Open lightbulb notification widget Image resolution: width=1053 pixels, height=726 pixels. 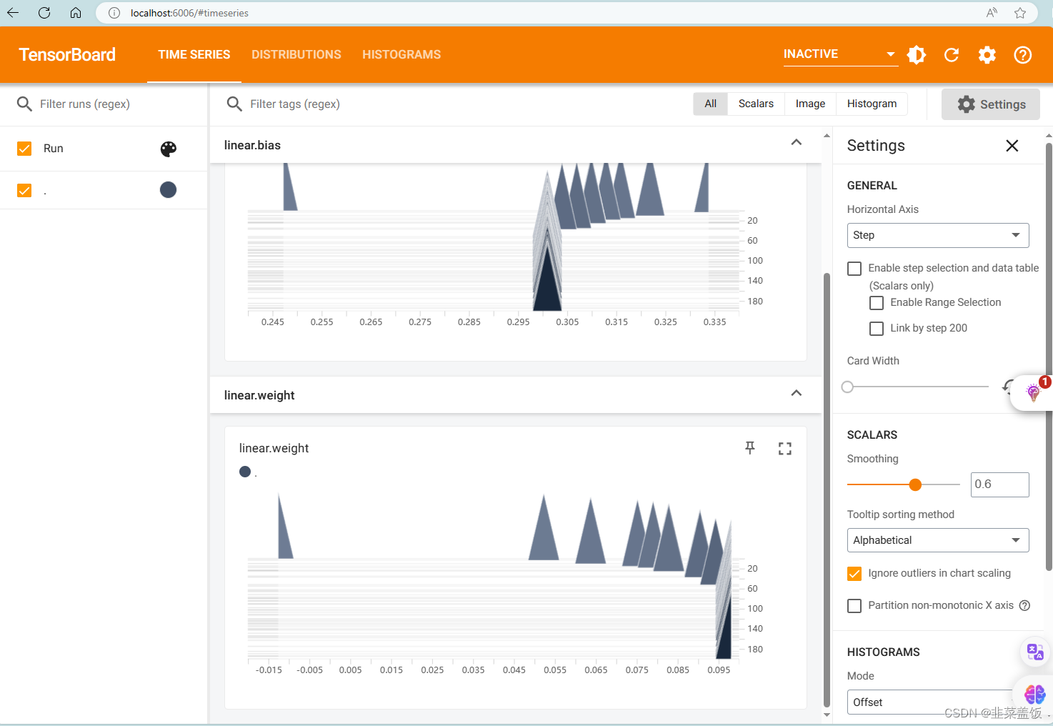[1034, 392]
